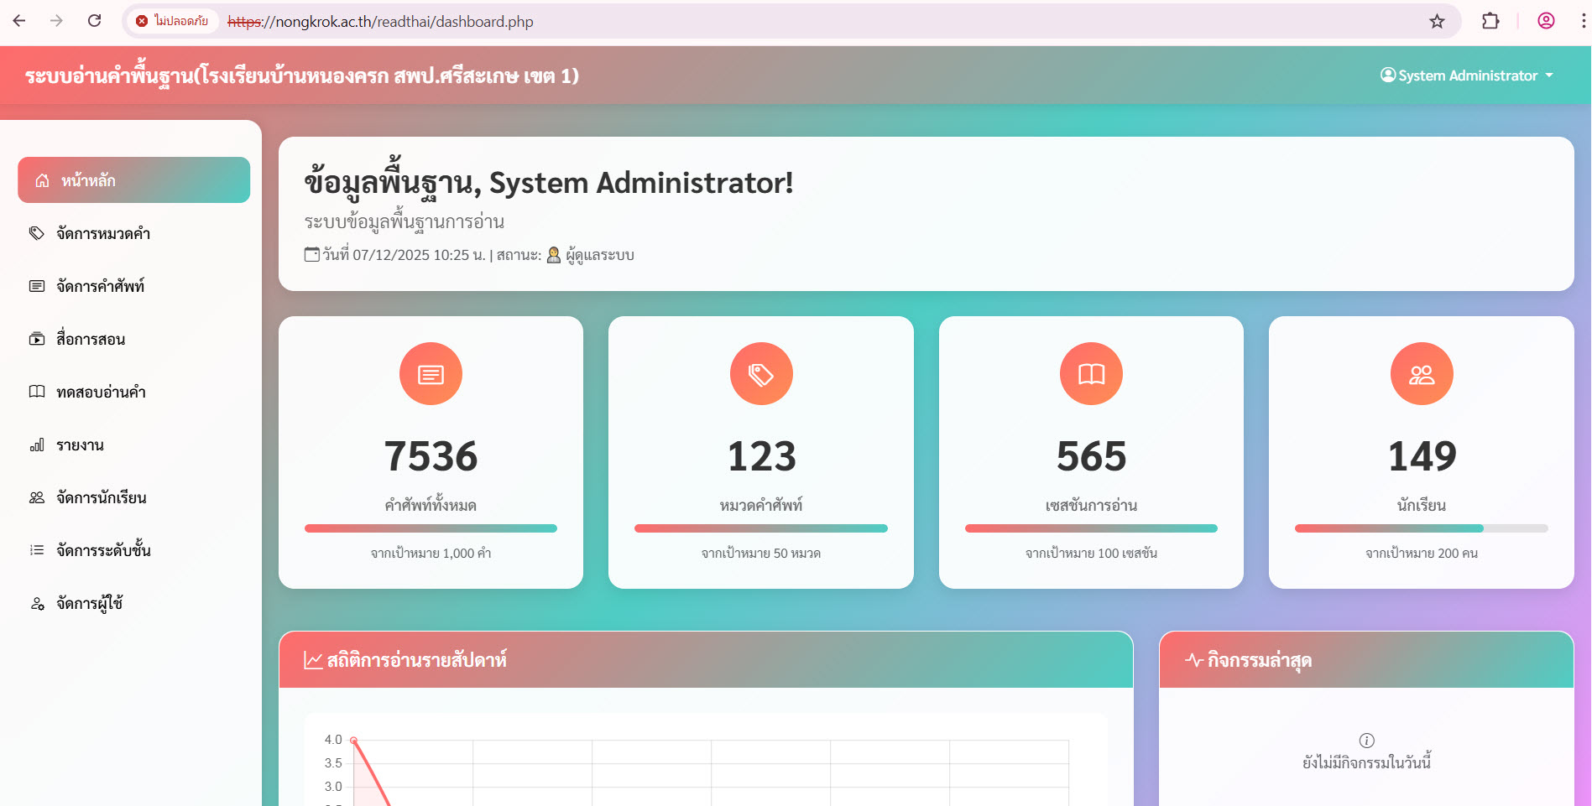Open รายงาน in the sidebar

coord(134,445)
